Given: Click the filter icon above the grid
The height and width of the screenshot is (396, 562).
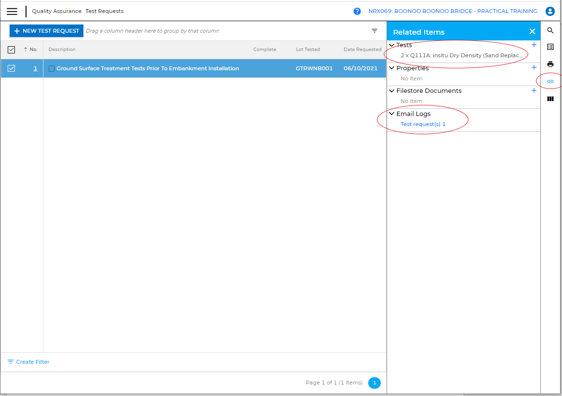Looking at the screenshot, I should click(375, 31).
